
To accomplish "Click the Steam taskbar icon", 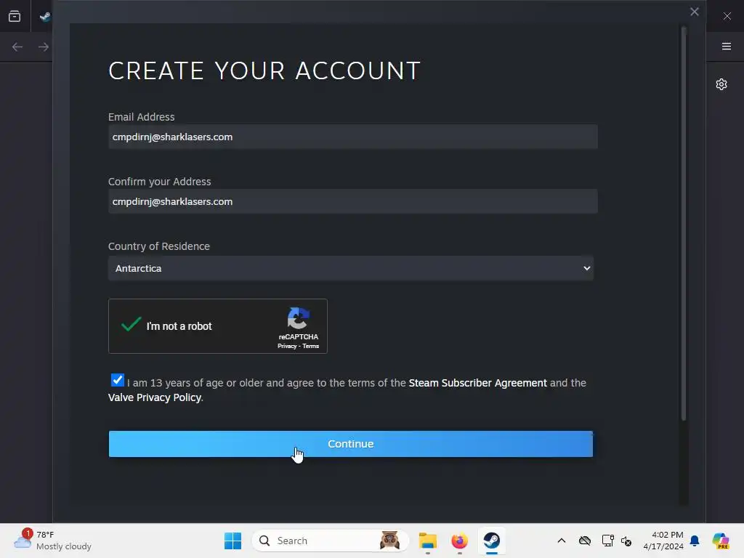I will tap(492, 541).
